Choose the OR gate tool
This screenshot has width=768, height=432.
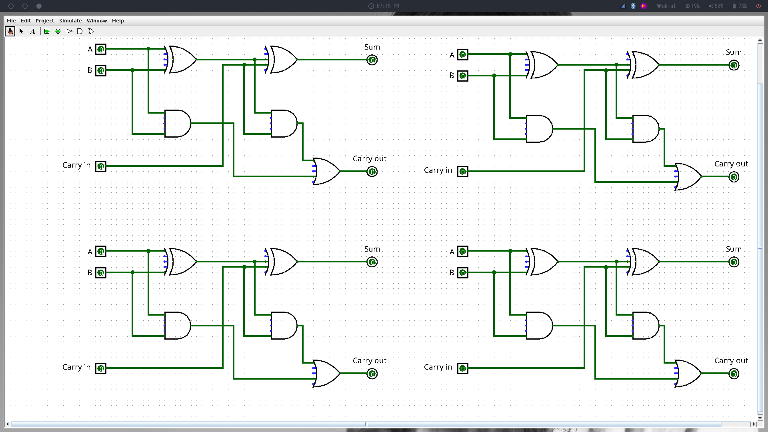91,31
